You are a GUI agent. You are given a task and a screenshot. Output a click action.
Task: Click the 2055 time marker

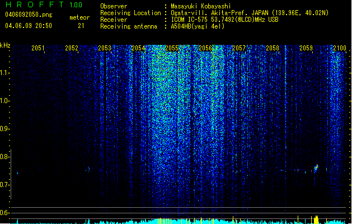172,48
